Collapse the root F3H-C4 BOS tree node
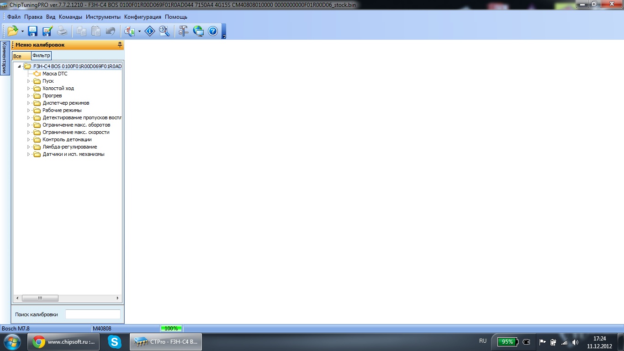This screenshot has width=624, height=351. tap(19, 66)
